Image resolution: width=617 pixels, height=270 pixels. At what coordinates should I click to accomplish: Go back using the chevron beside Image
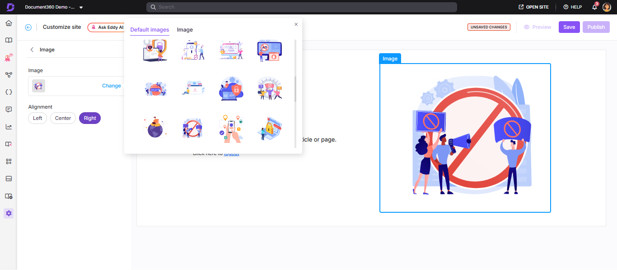pyautogui.click(x=32, y=50)
